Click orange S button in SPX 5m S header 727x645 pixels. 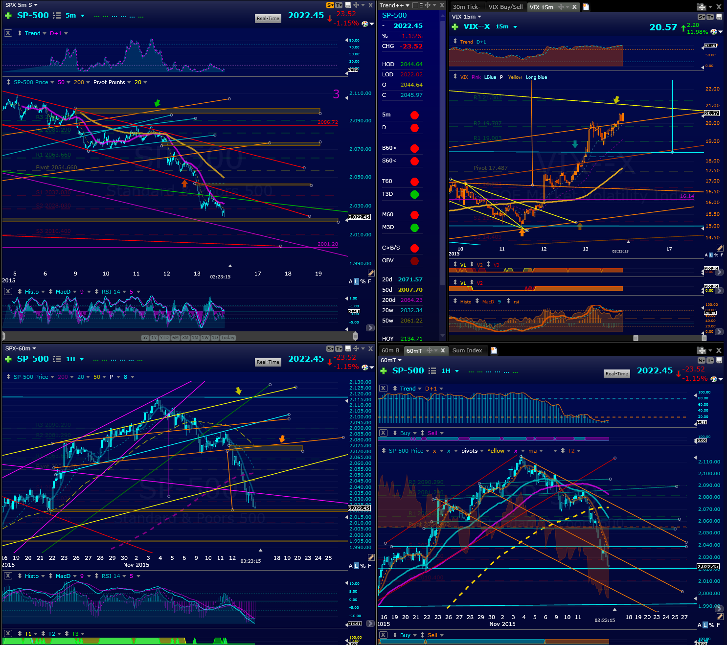pos(330,5)
